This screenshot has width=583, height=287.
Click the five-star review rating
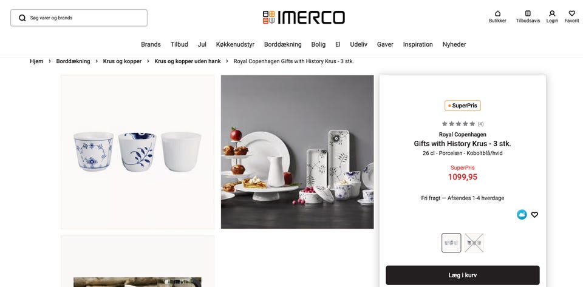(x=459, y=124)
